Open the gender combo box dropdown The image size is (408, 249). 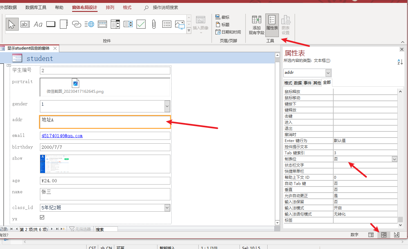pyautogui.click(x=167, y=106)
